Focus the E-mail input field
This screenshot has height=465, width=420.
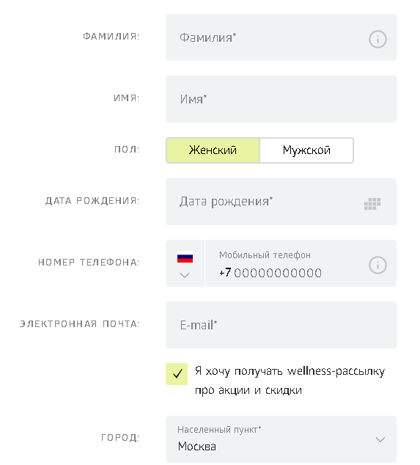pyautogui.click(x=281, y=325)
